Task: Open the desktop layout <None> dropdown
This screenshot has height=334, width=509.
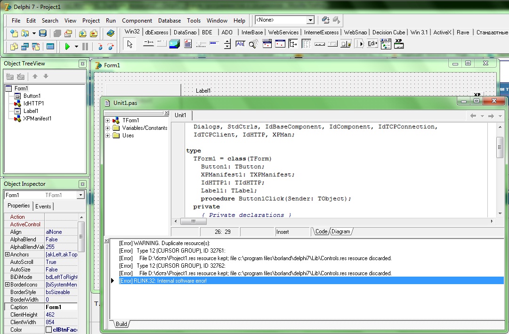Action: click(310, 20)
